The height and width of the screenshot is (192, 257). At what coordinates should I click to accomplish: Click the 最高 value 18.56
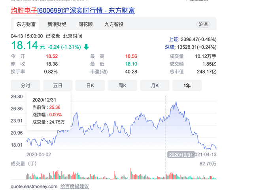[131, 56]
